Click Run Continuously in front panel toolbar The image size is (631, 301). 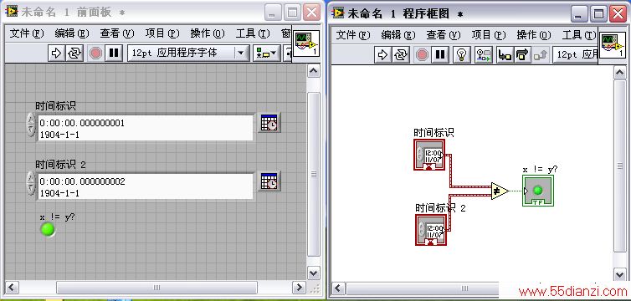pos(74,53)
